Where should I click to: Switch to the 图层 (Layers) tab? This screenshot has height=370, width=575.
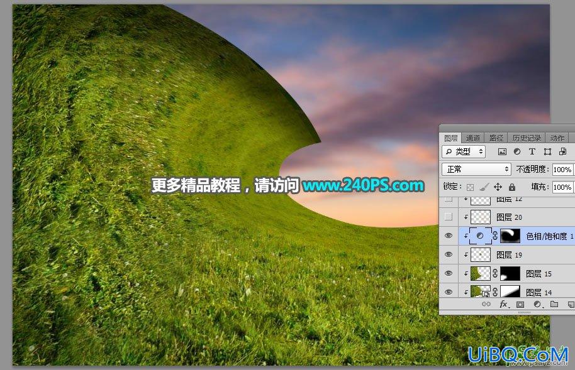(x=450, y=138)
